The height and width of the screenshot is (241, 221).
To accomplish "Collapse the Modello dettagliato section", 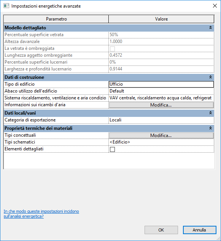I will tap(210, 28).
